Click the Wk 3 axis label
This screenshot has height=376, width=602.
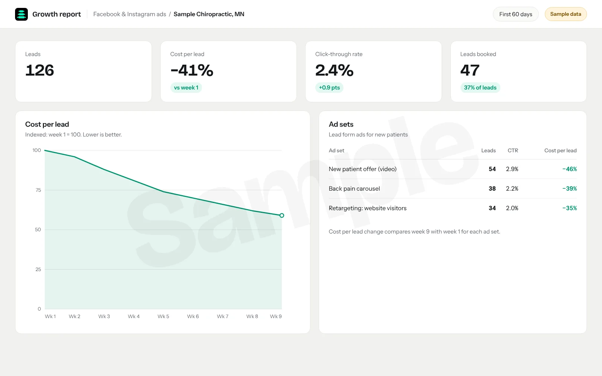click(x=104, y=317)
